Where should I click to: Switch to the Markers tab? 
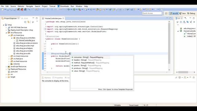46,78
